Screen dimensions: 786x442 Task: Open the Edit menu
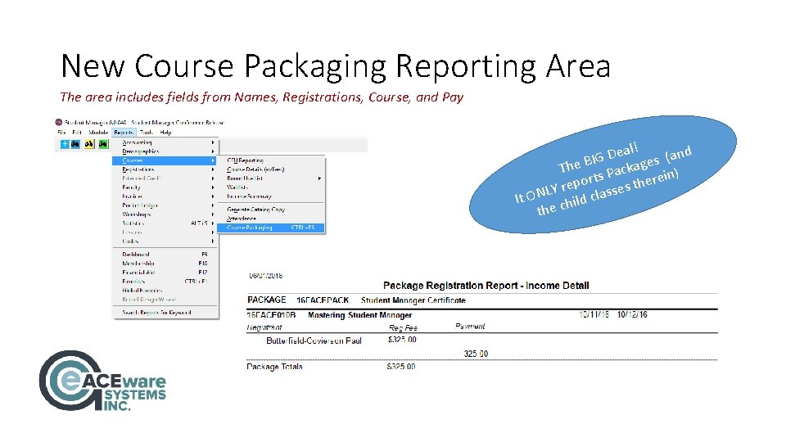[77, 133]
